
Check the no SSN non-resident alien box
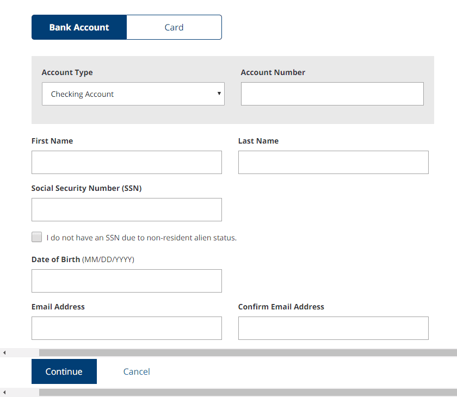pos(37,237)
